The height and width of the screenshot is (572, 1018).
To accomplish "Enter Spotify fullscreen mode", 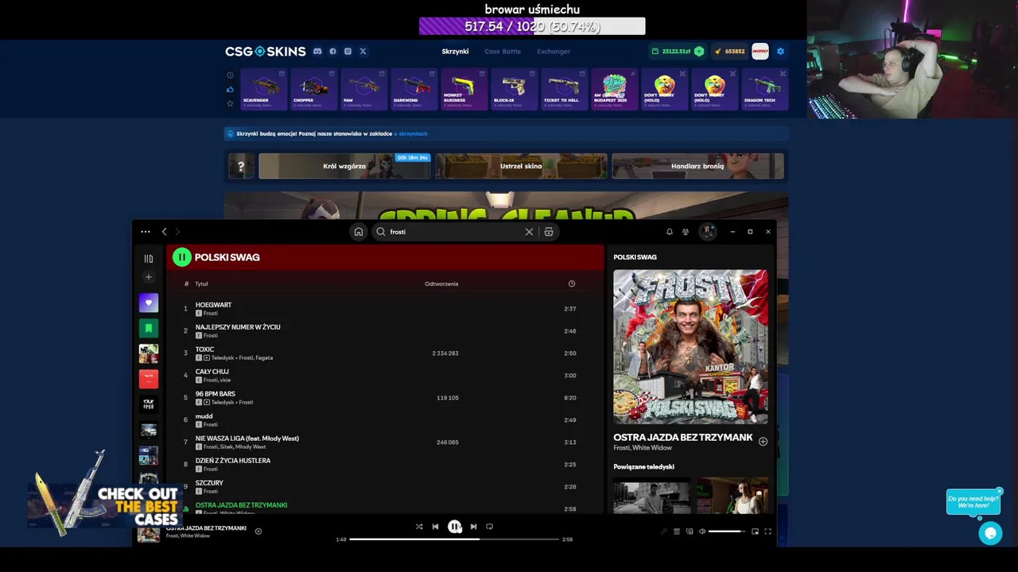I will [767, 531].
